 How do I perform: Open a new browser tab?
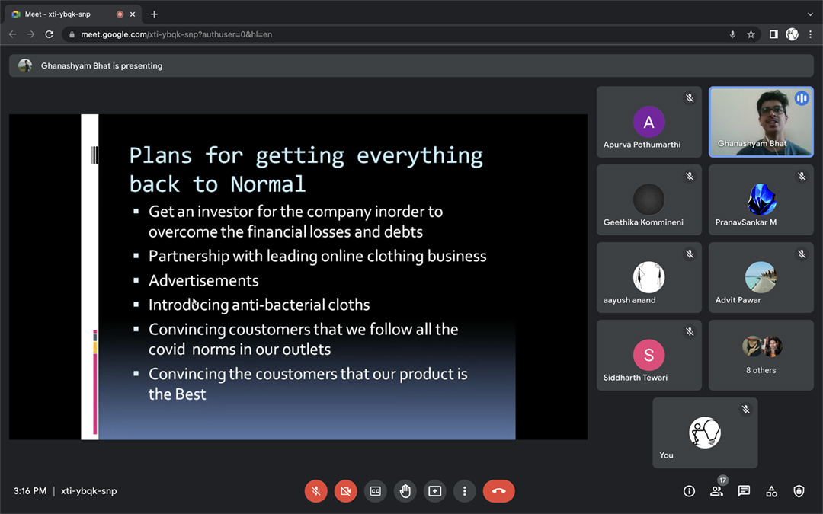[x=154, y=14]
